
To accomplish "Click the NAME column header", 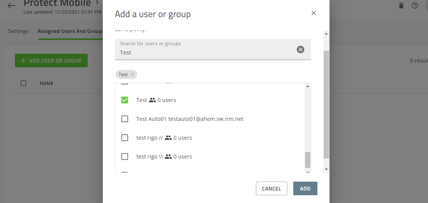I will [x=47, y=83].
